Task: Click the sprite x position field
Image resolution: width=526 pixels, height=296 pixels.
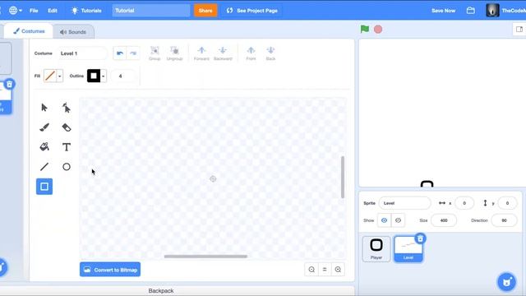Action: tap(464, 203)
